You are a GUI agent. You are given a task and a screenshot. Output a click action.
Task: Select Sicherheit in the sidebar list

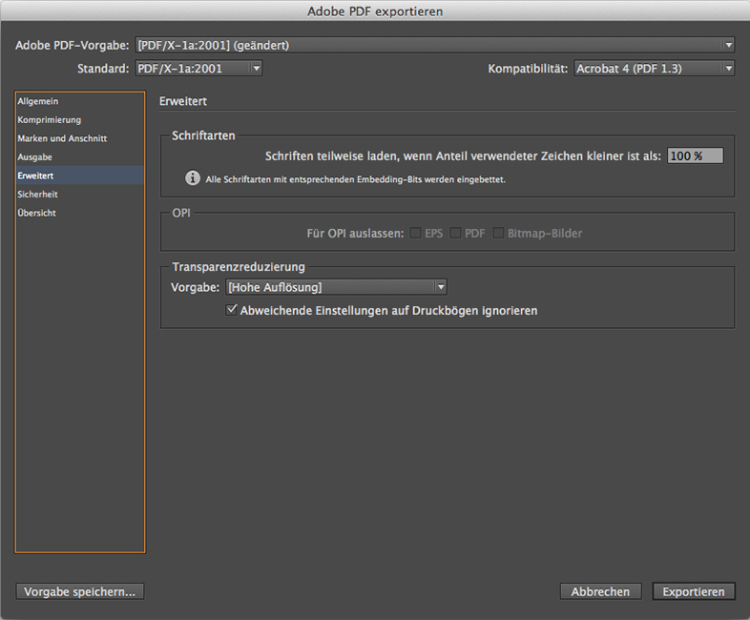80,194
